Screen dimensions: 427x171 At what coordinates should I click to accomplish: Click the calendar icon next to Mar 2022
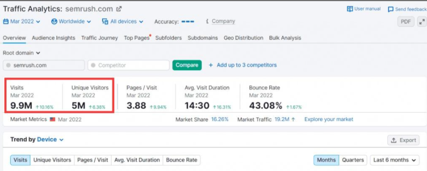pyautogui.click(x=6, y=21)
